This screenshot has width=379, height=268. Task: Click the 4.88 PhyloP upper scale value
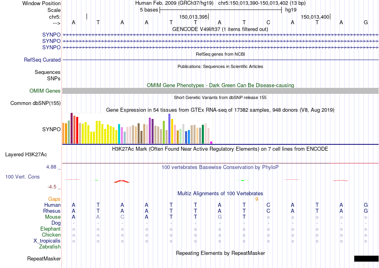pyautogui.click(x=51, y=167)
